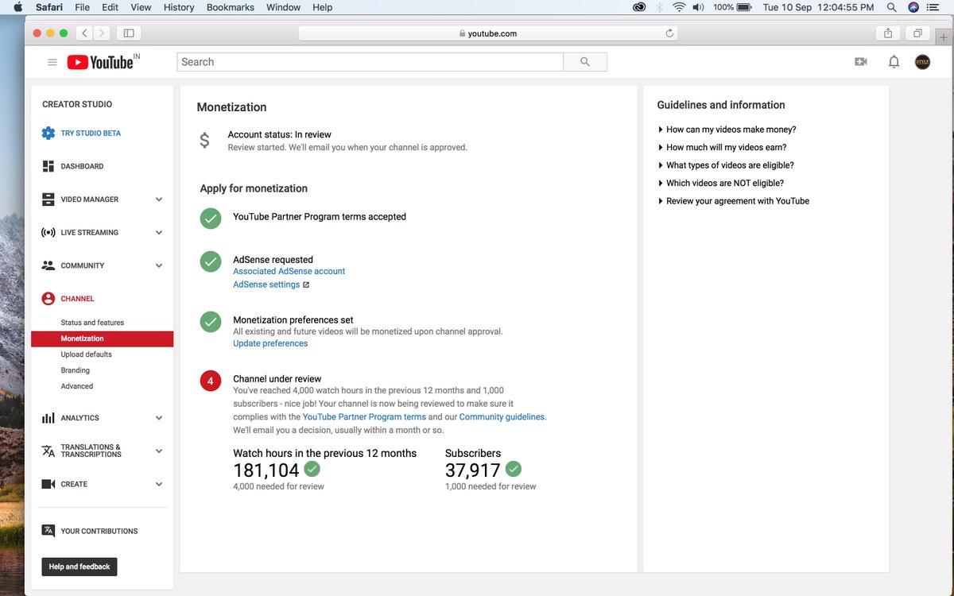Expand 'Review your agreement with YouTube'

734,201
